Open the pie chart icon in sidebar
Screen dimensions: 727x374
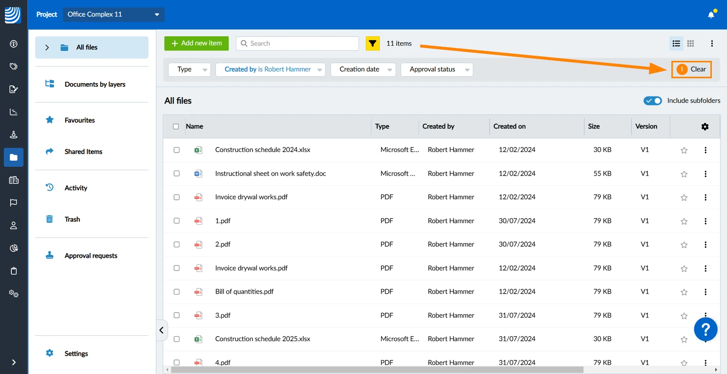[x=14, y=248]
